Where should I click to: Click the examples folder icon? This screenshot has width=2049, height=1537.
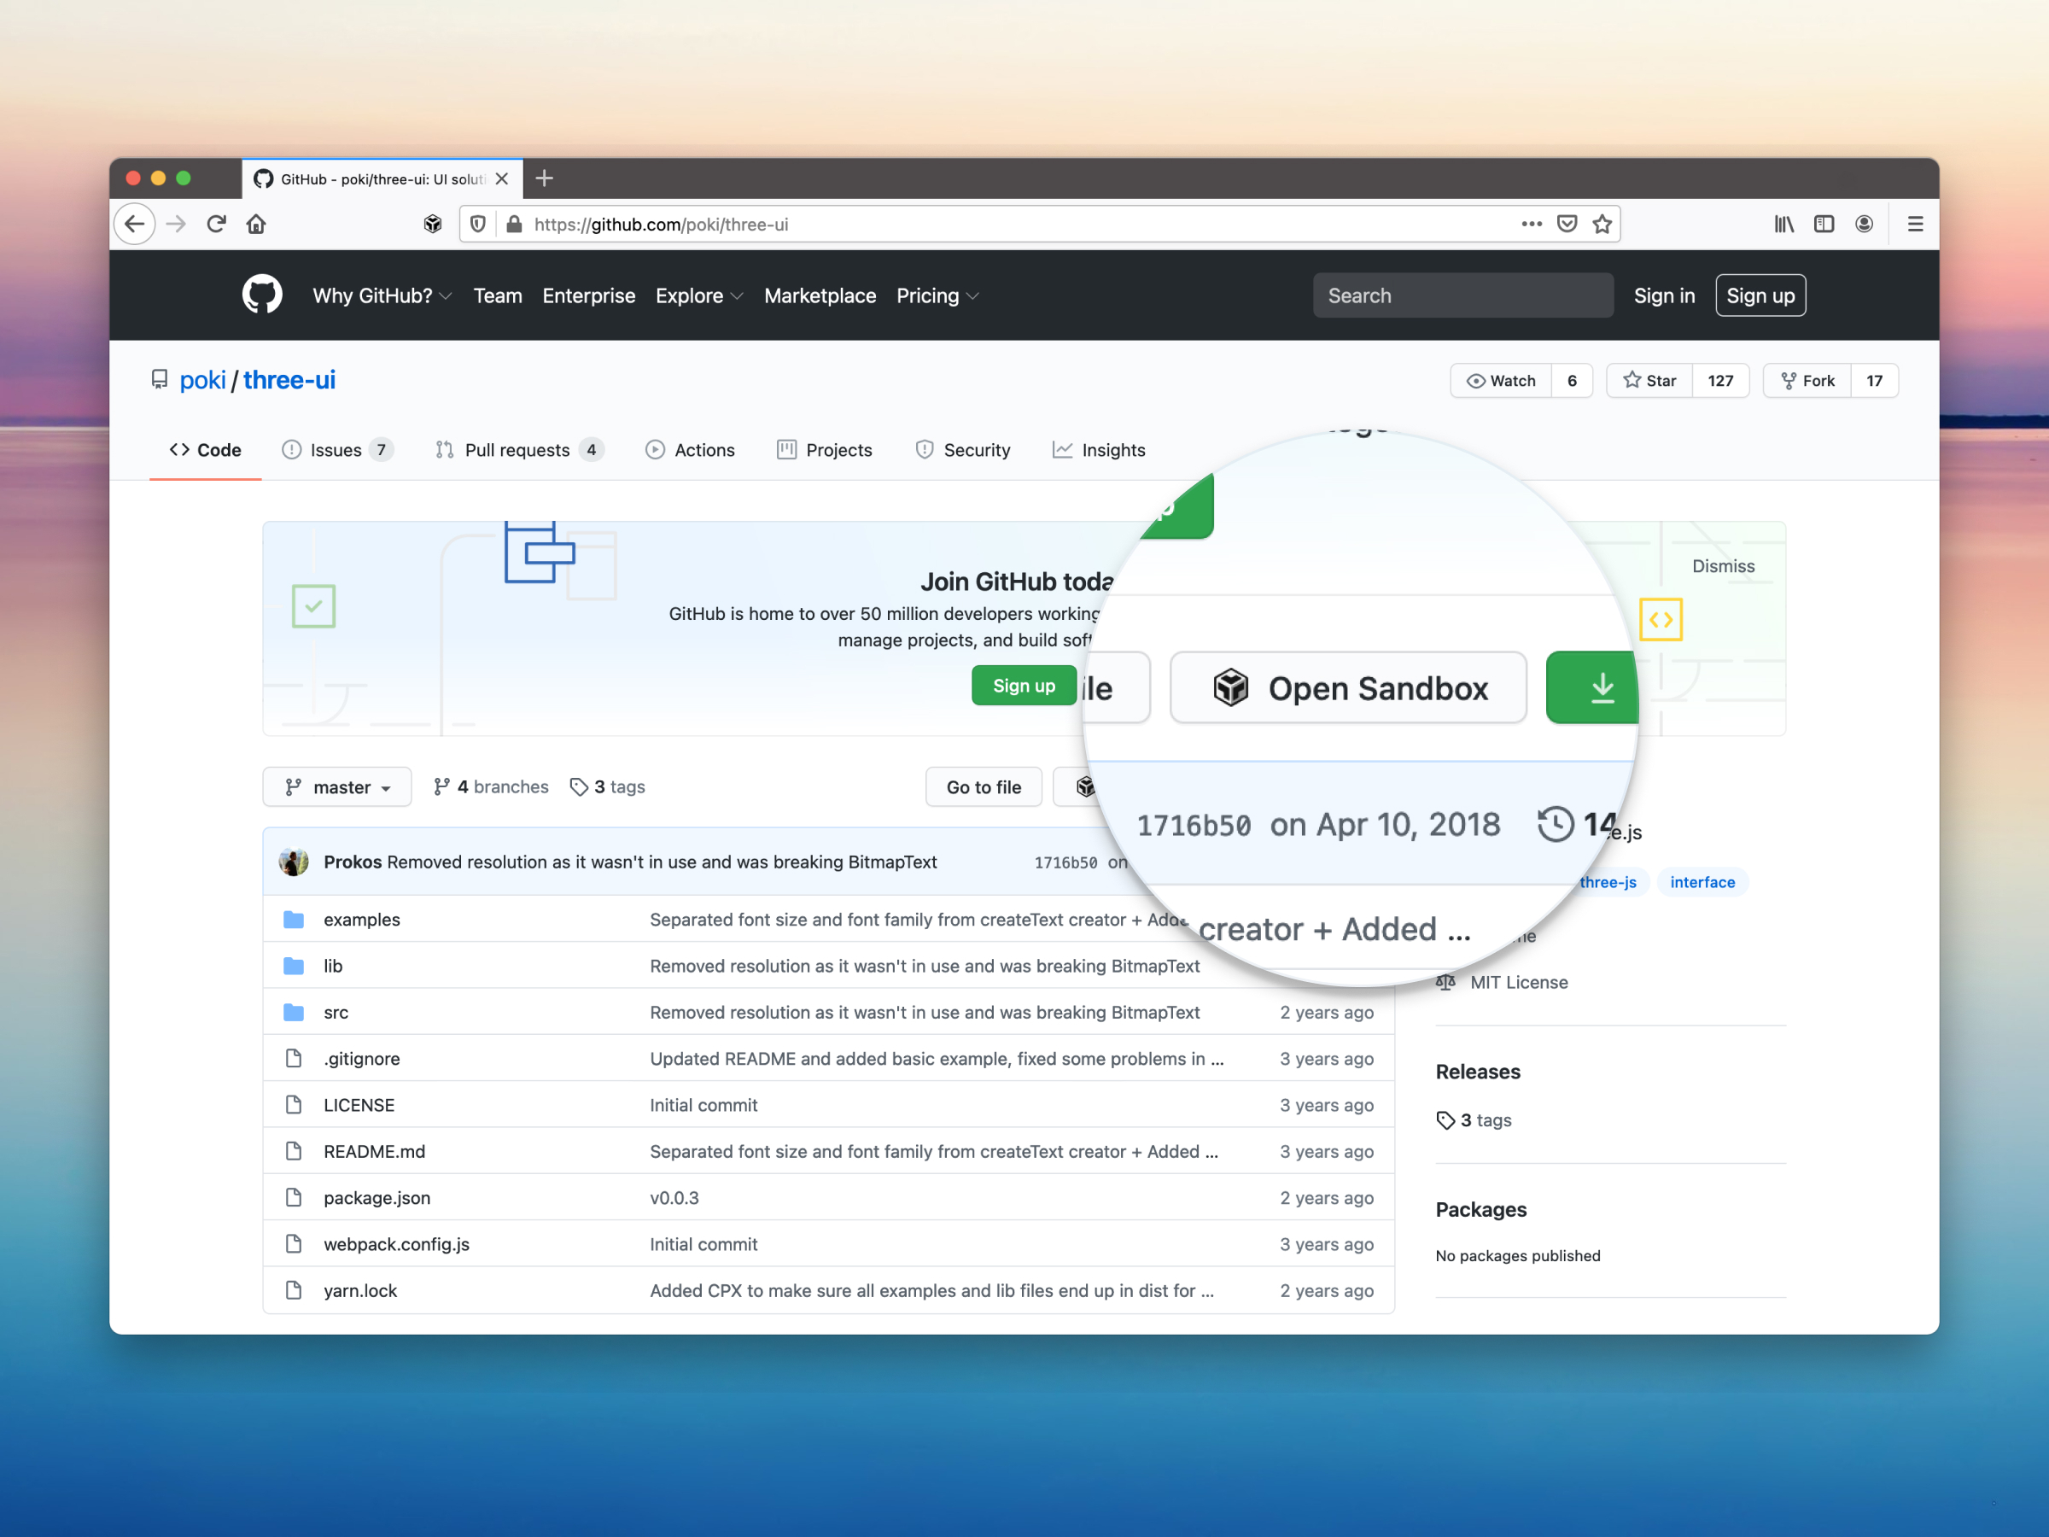[294, 919]
